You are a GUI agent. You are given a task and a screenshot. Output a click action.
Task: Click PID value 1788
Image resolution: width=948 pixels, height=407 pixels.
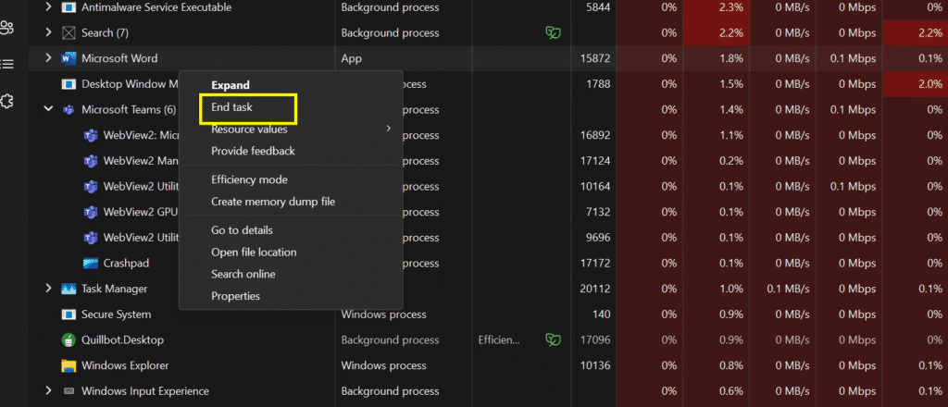pos(598,84)
